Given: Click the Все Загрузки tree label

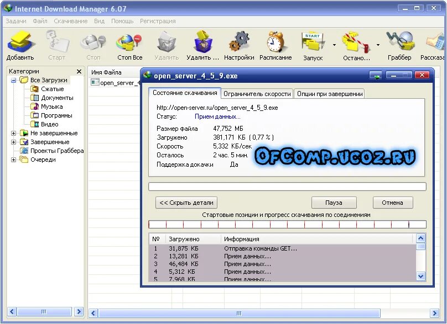Looking at the screenshot, I should 49,80.
